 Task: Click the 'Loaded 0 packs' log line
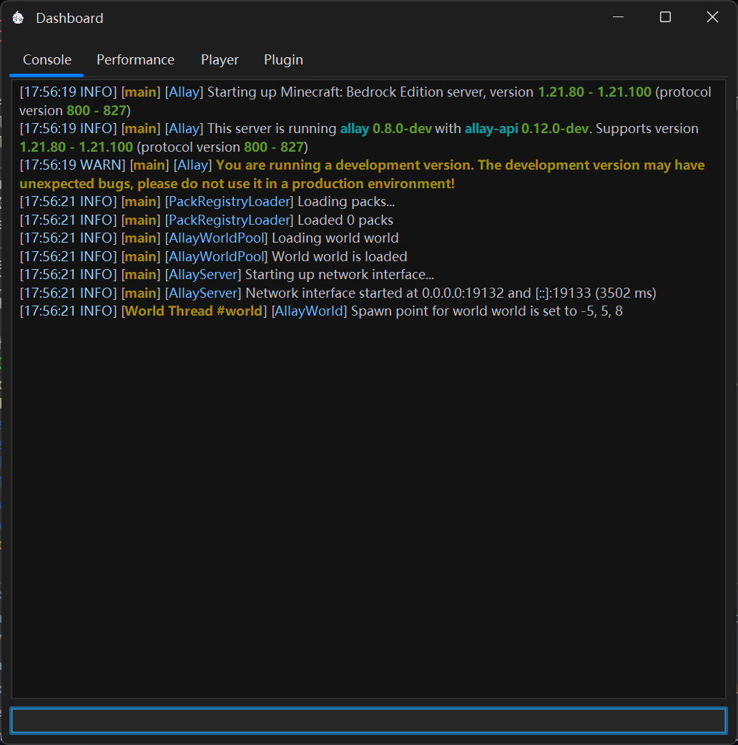click(206, 220)
